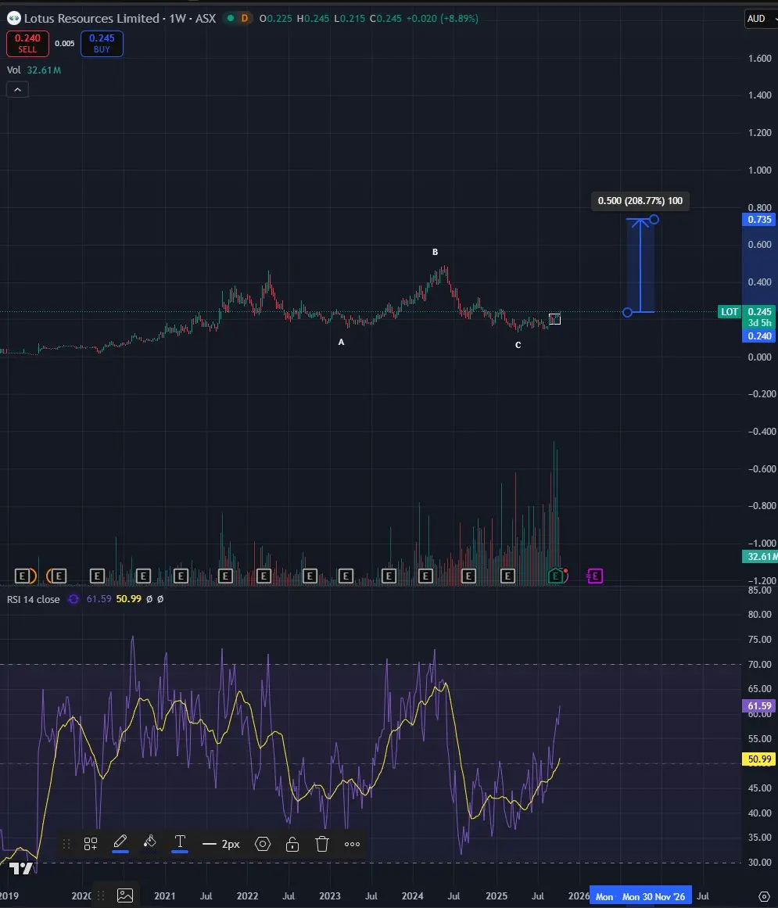Image resolution: width=778 pixels, height=908 pixels.
Task: Click the green latest earnings E marker
Action: 556,576
